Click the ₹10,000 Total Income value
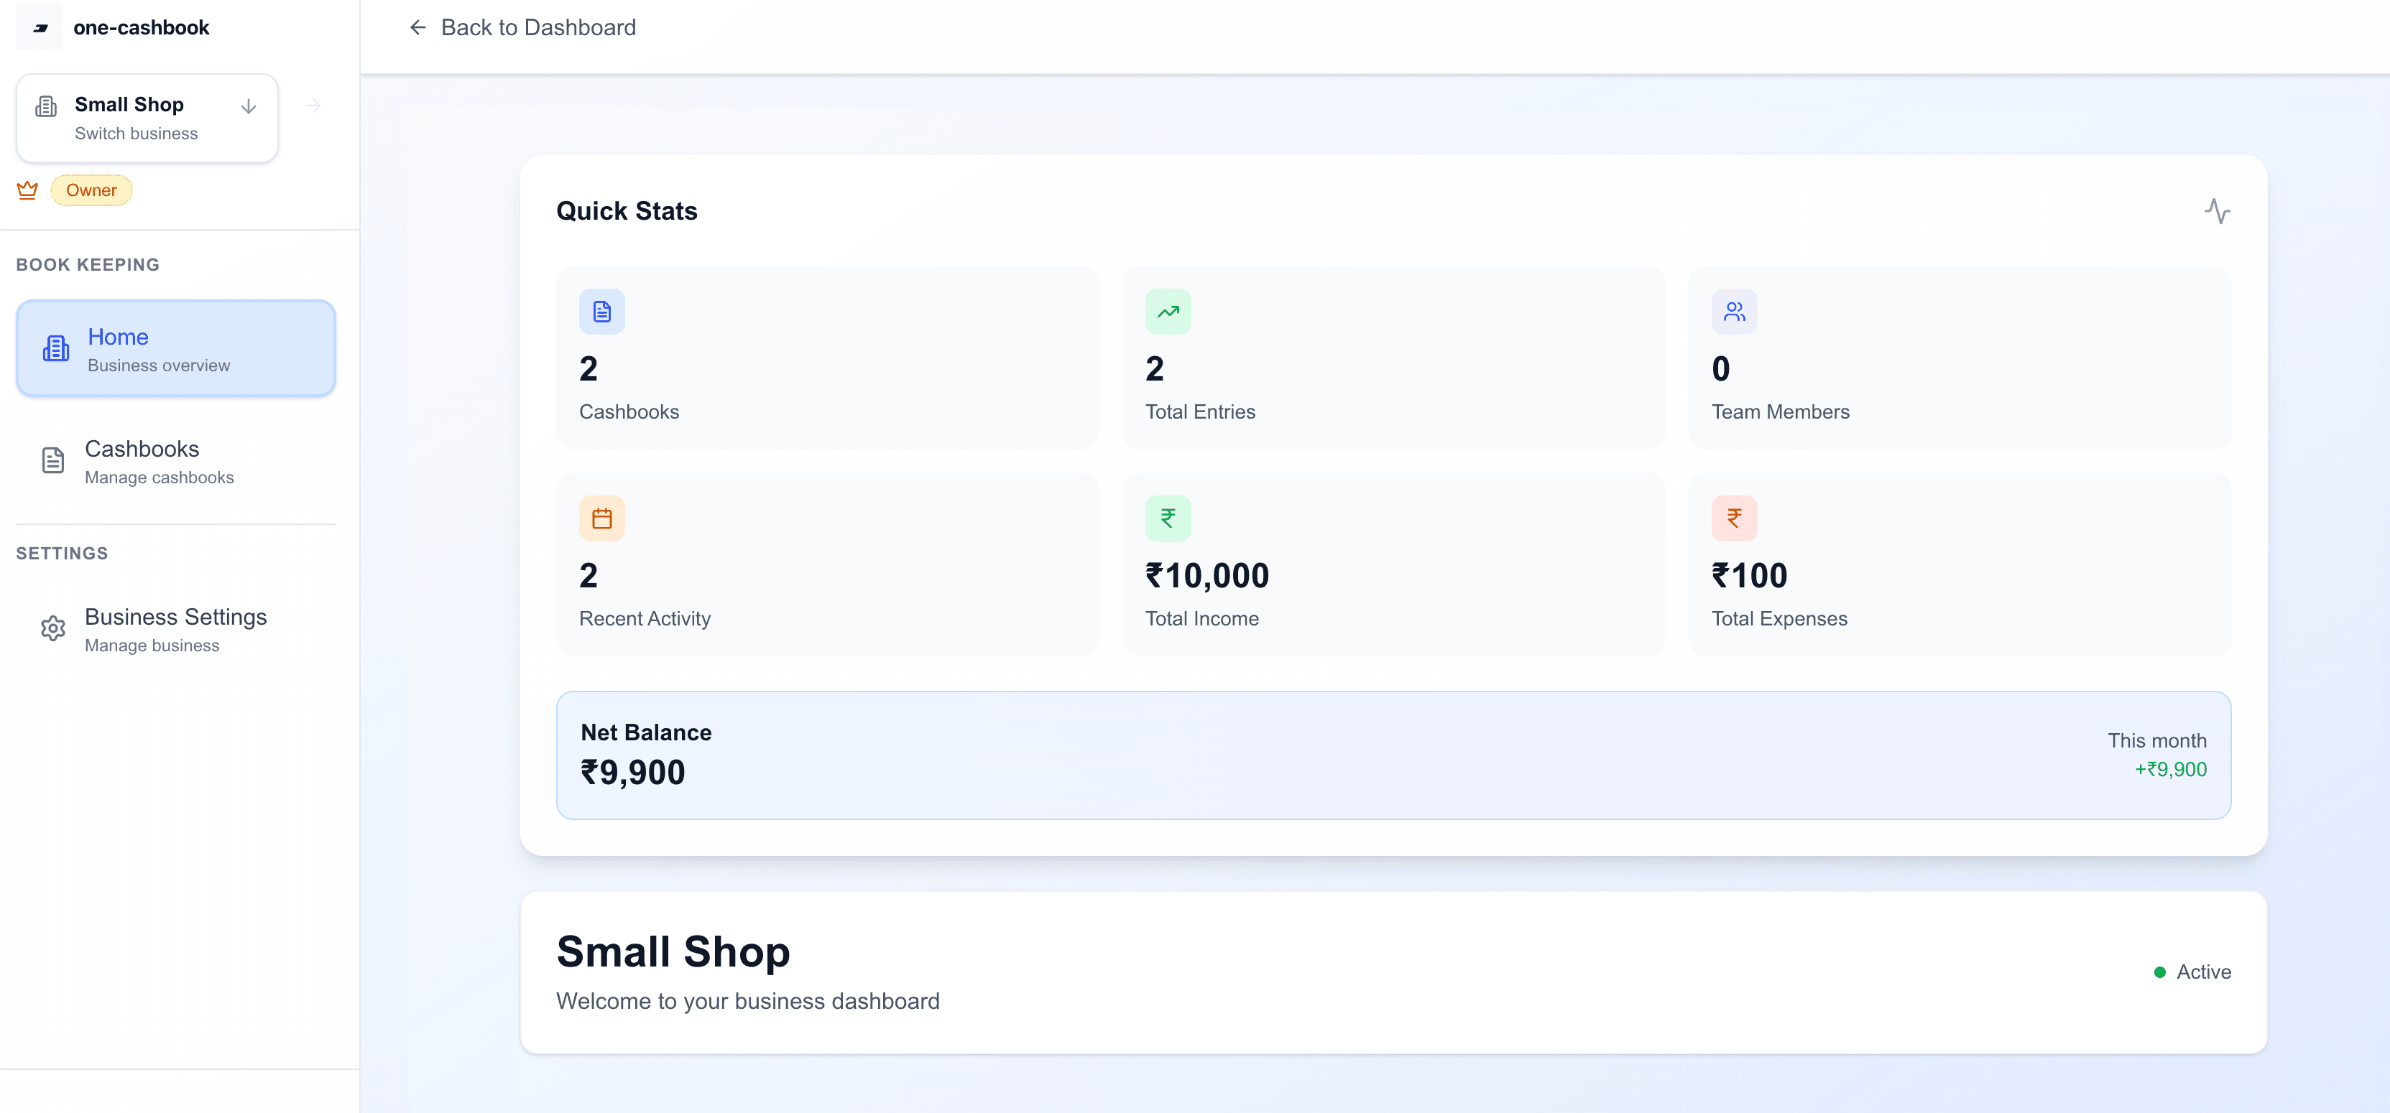 click(1207, 576)
